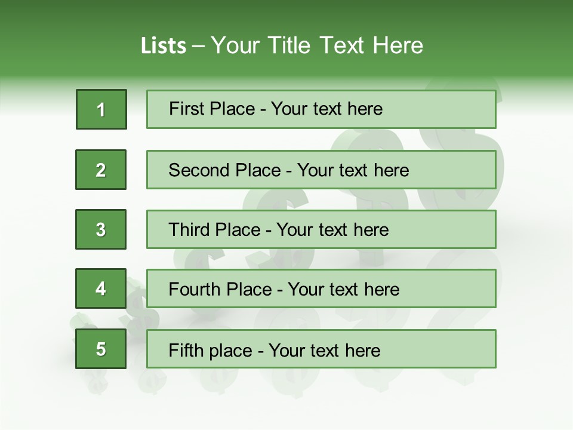Click 'Your Title Text Here' in the title
Screen dimensions: 573x430
[x=317, y=45]
